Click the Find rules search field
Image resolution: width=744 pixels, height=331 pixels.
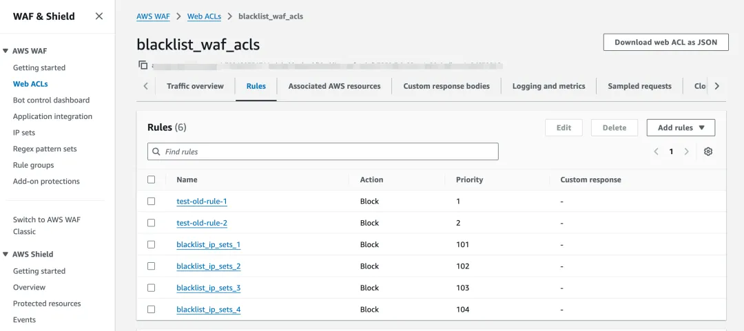click(x=322, y=151)
